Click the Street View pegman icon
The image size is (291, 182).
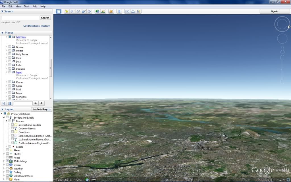tap(282, 49)
